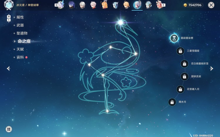The height and width of the screenshot is (137, 220).
Task: Select the locked 三重雪關扉 constellation node
Action: coord(180,51)
